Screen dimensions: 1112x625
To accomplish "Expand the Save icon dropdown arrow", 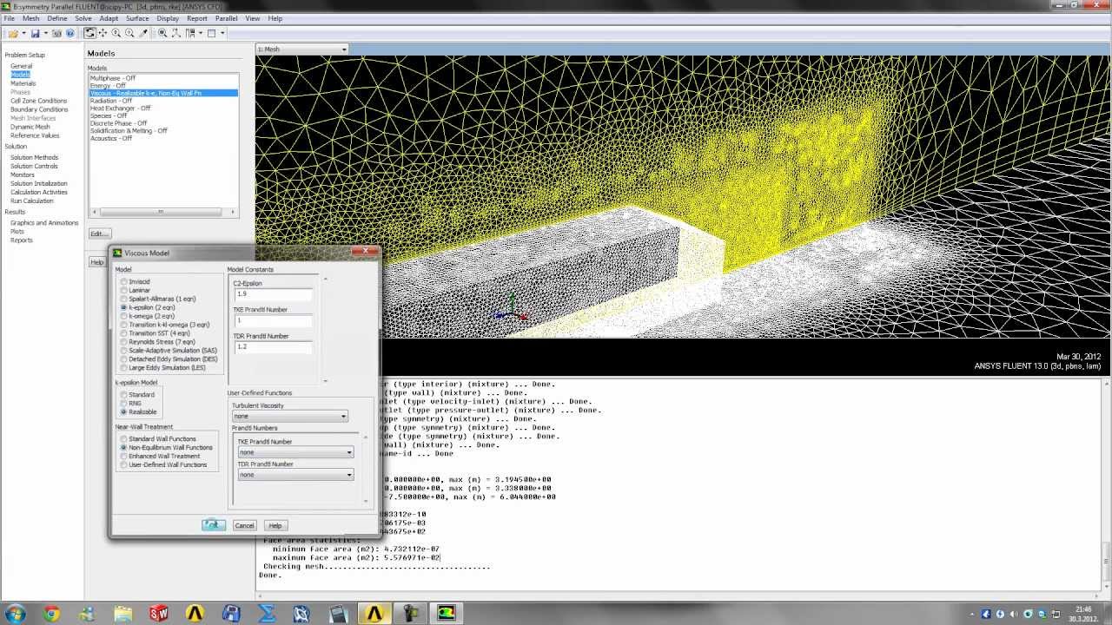I will tap(45, 33).
